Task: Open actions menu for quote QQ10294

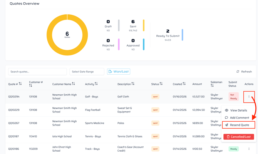Action: click(249, 97)
